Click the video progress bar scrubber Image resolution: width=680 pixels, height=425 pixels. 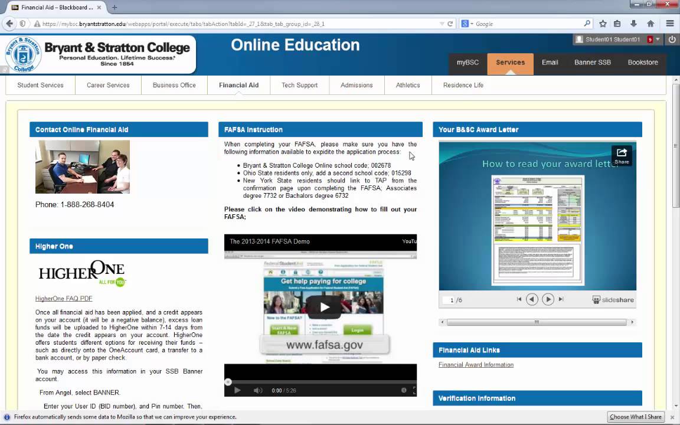coord(228,382)
